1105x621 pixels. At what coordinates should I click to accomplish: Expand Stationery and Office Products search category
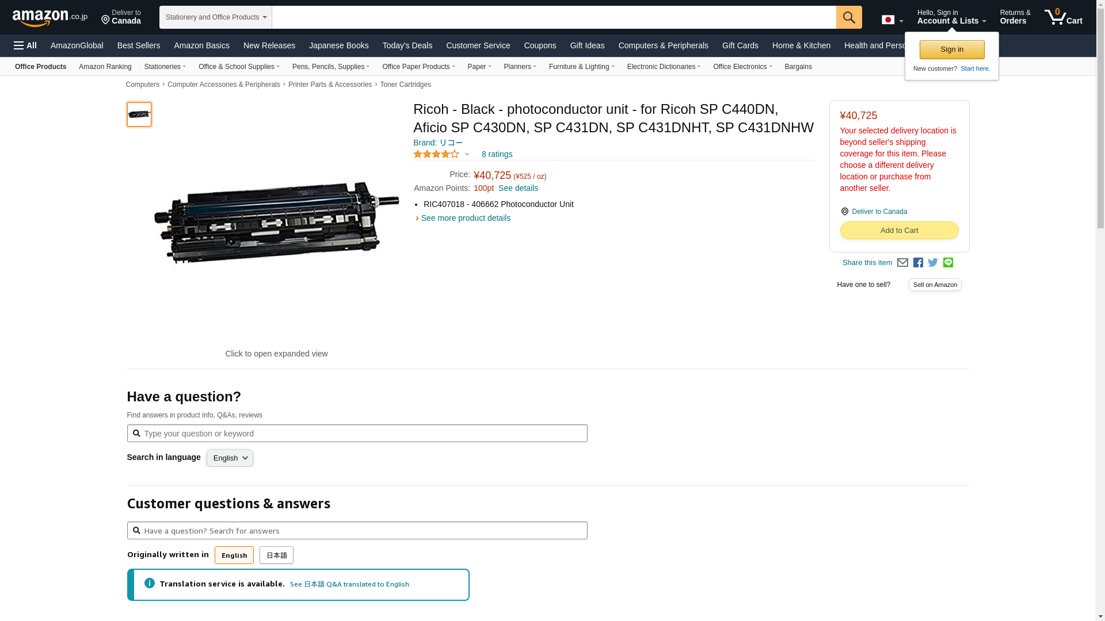[216, 17]
